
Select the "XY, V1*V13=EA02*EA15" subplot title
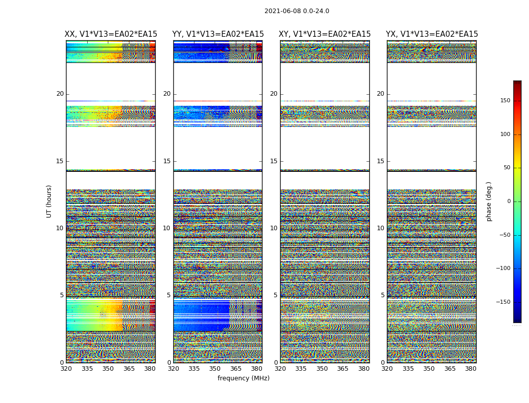point(324,34)
